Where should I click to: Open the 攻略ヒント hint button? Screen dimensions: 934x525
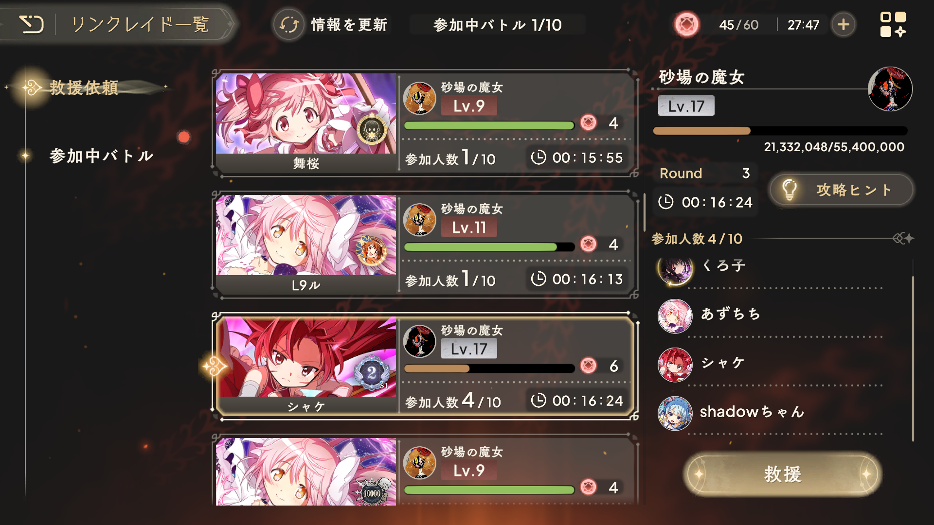[841, 190]
